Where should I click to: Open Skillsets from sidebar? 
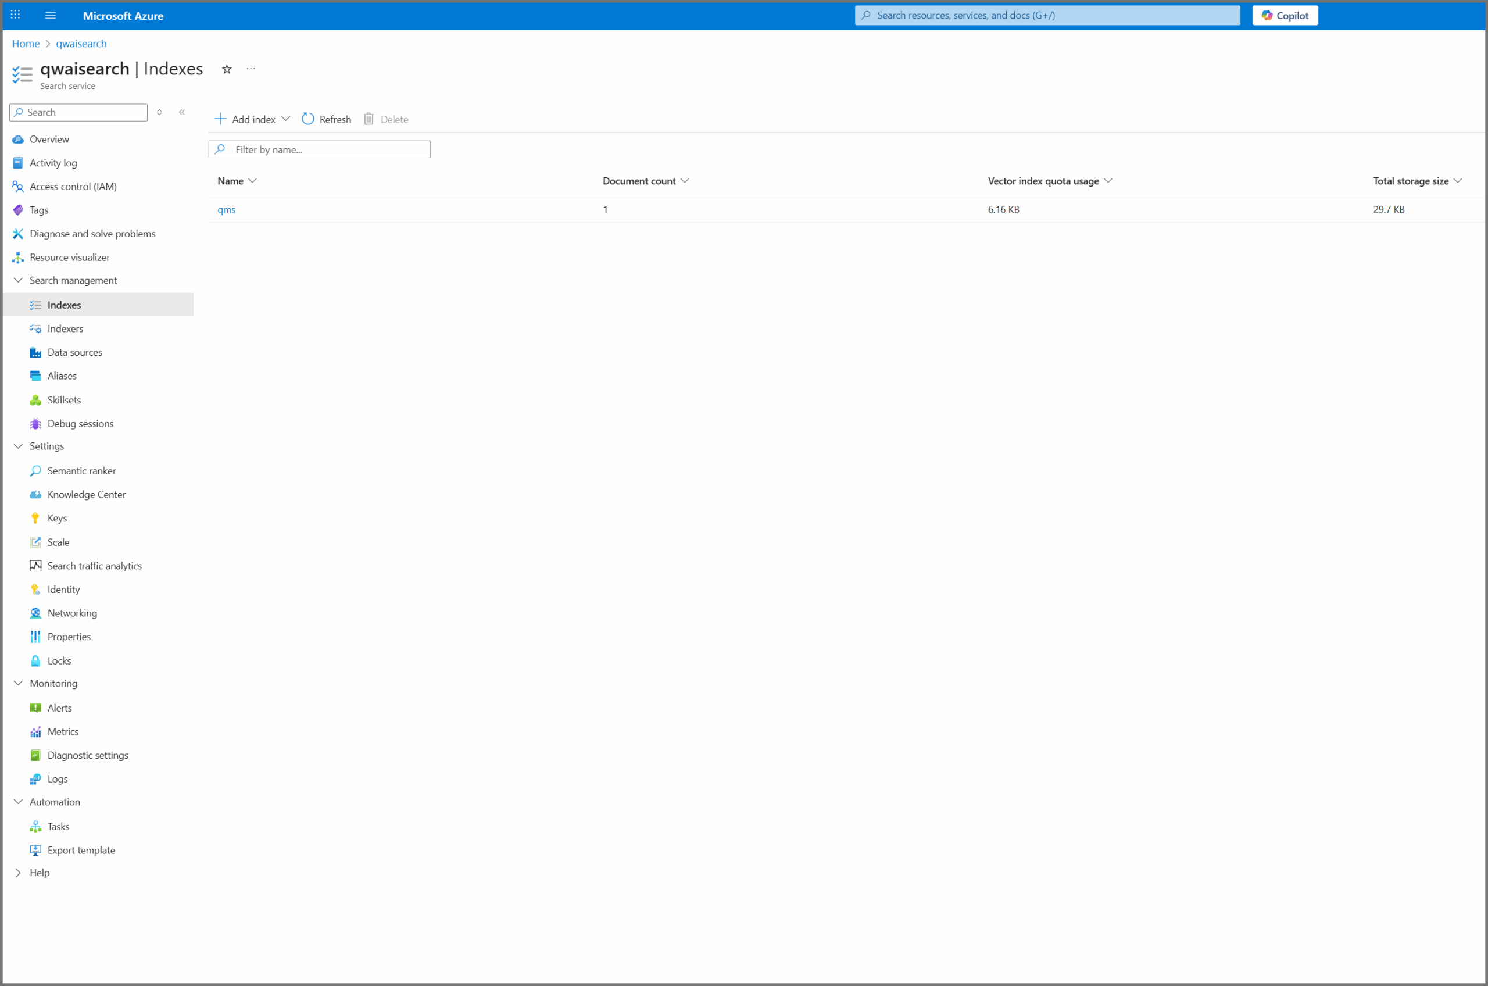coord(63,400)
